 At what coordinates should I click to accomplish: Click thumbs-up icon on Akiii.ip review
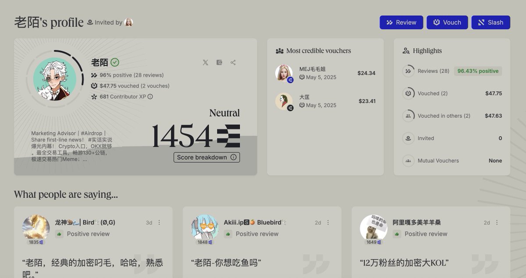(228, 234)
